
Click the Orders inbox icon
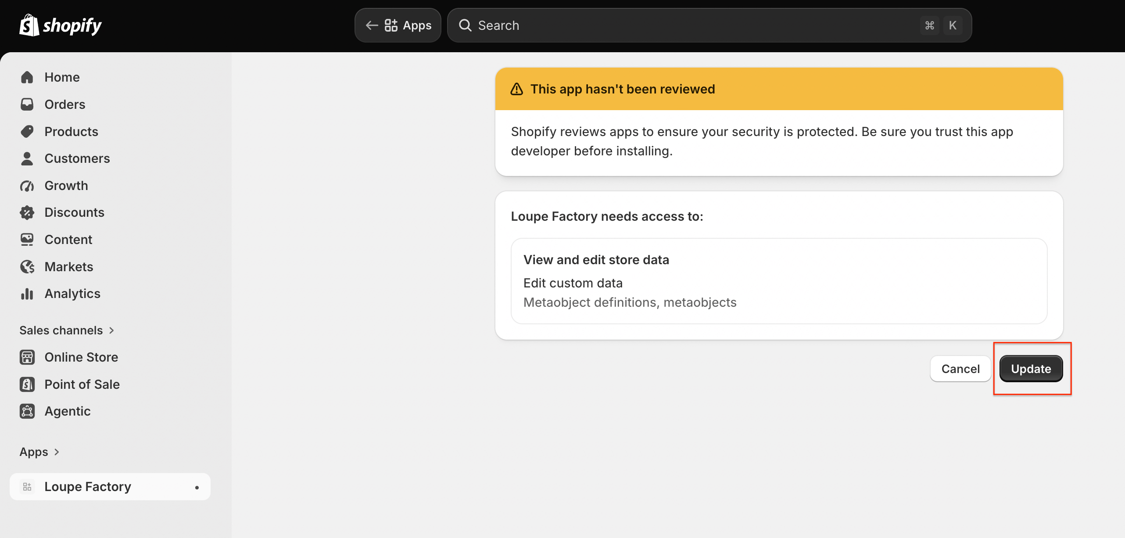(x=27, y=104)
